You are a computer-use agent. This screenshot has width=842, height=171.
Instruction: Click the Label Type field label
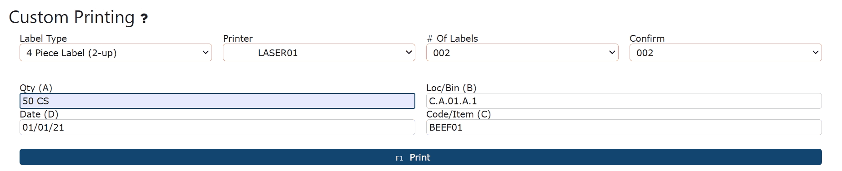pos(43,39)
